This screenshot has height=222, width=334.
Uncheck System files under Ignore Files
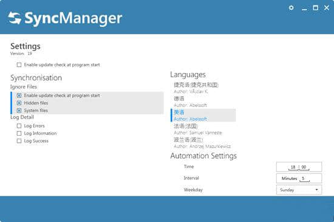pos(19,111)
